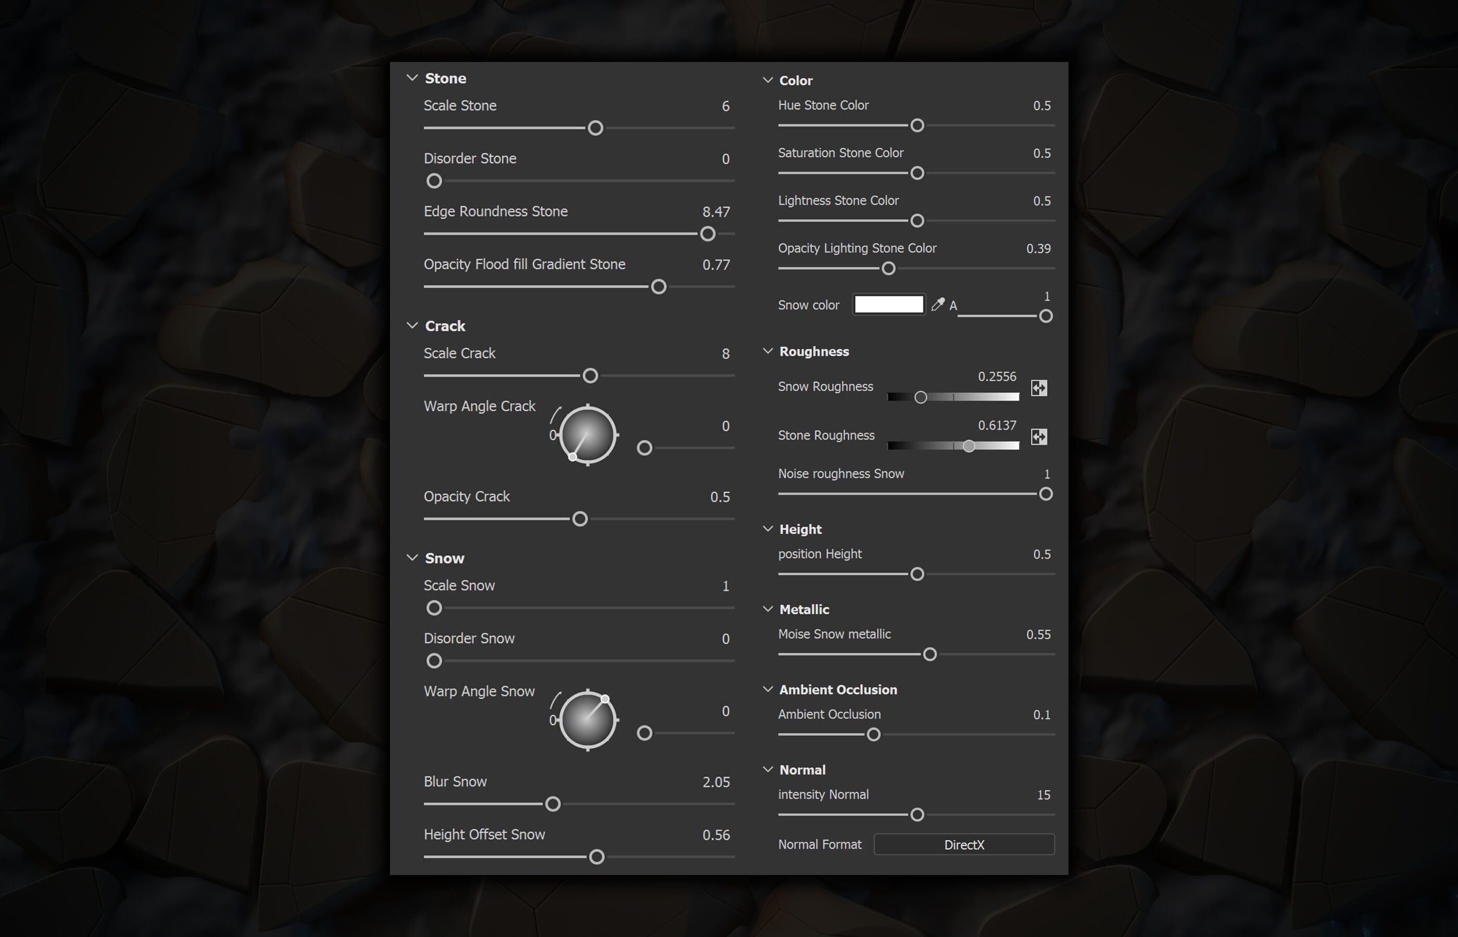Open the Normal Format DirectX dropdown
The width and height of the screenshot is (1458, 937).
point(964,844)
